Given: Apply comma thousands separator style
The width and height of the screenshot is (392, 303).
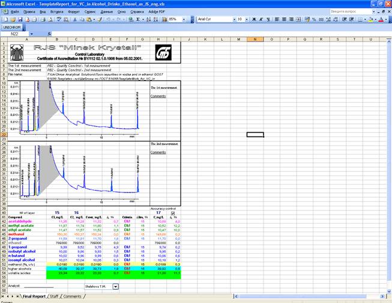Looking at the screenshot, I should [322, 19].
